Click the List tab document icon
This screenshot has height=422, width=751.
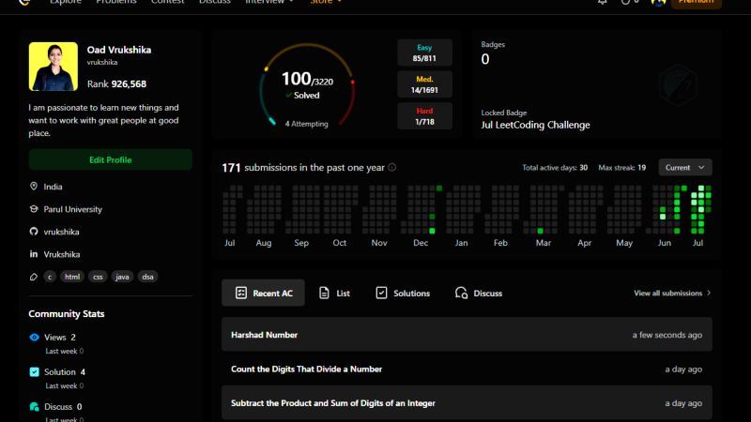point(324,293)
